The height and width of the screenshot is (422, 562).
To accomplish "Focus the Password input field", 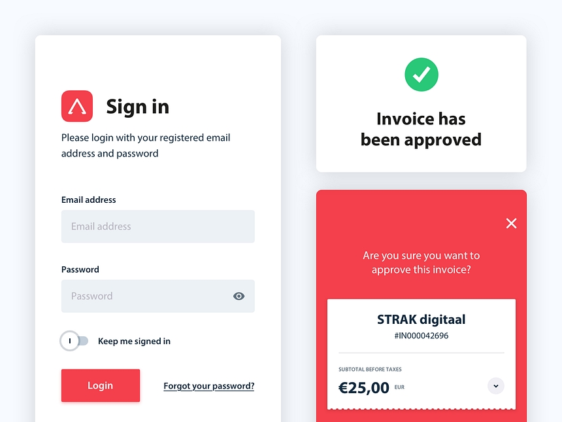I will pos(147,296).
